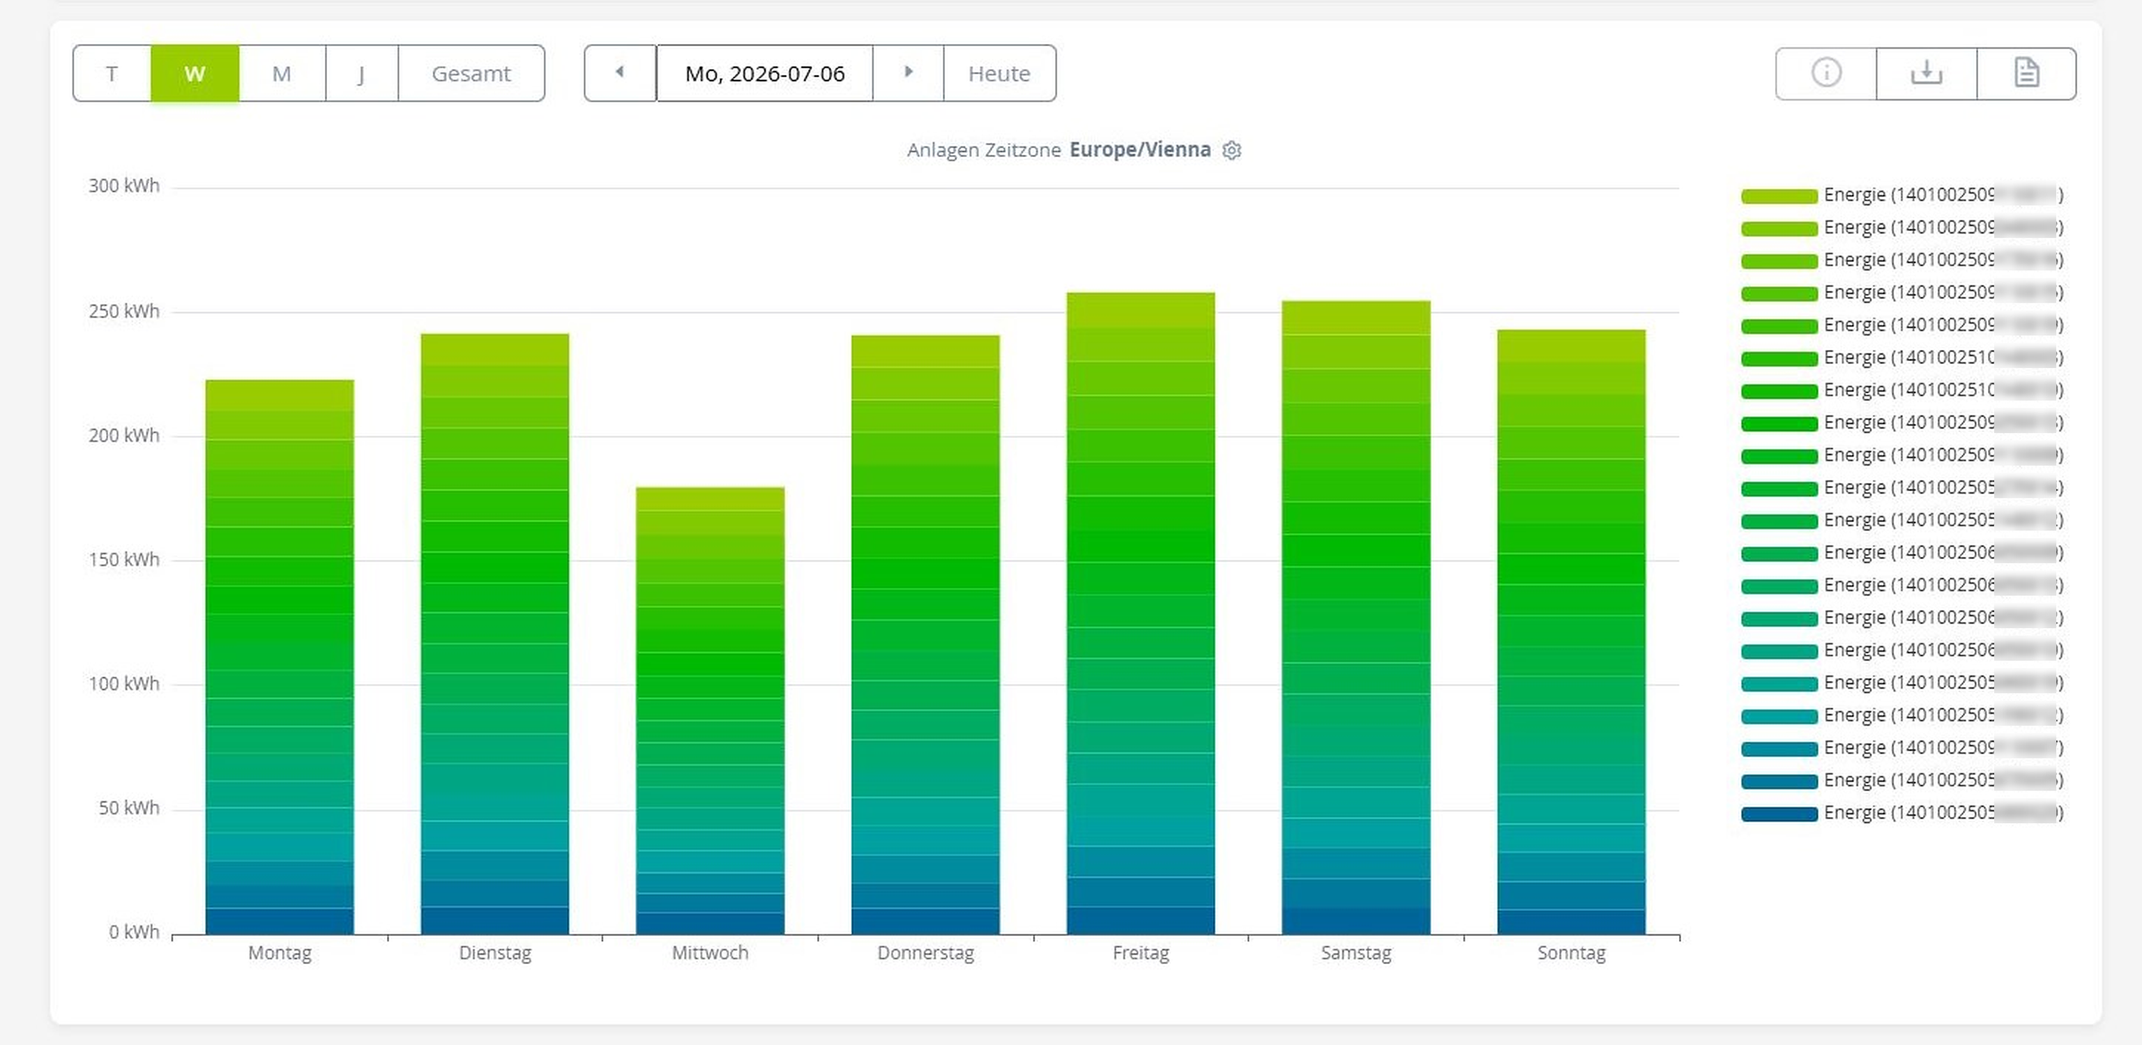Select the Mittwoch stacked bar

pyautogui.click(x=710, y=711)
